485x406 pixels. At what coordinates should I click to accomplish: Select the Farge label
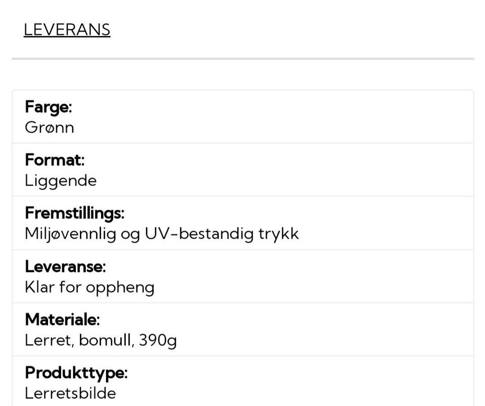point(48,107)
